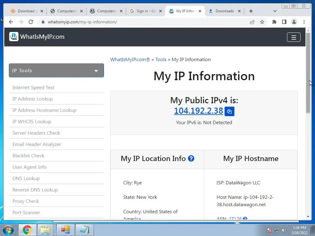
Task: Close the Downloads tab
Action: pyautogui.click(x=239, y=11)
